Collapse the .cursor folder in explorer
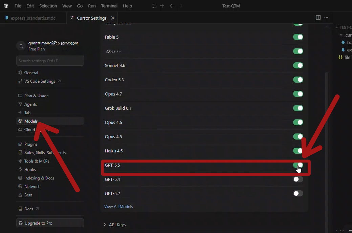The width and height of the screenshot is (352, 233). (341, 35)
